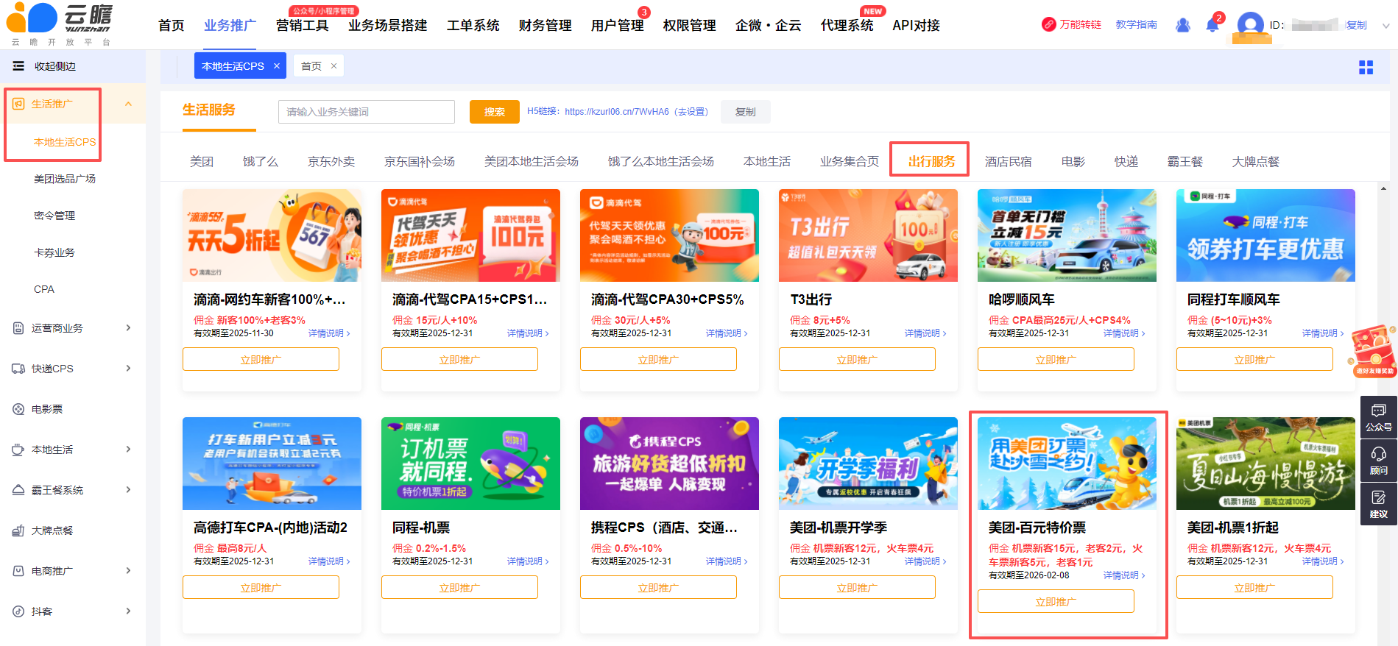Click 立即推广 under T3出行
Viewport: 1398px width, 646px height.
click(x=857, y=360)
